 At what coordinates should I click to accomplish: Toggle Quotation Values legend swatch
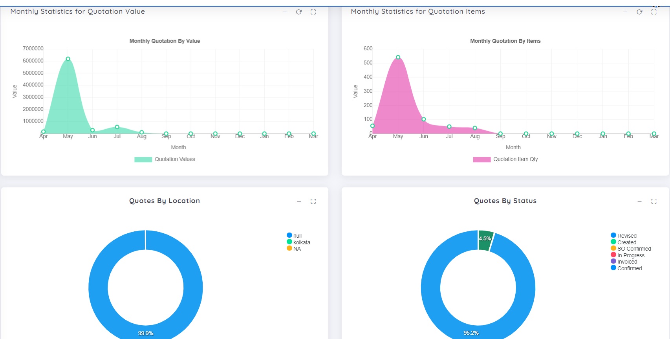(143, 159)
